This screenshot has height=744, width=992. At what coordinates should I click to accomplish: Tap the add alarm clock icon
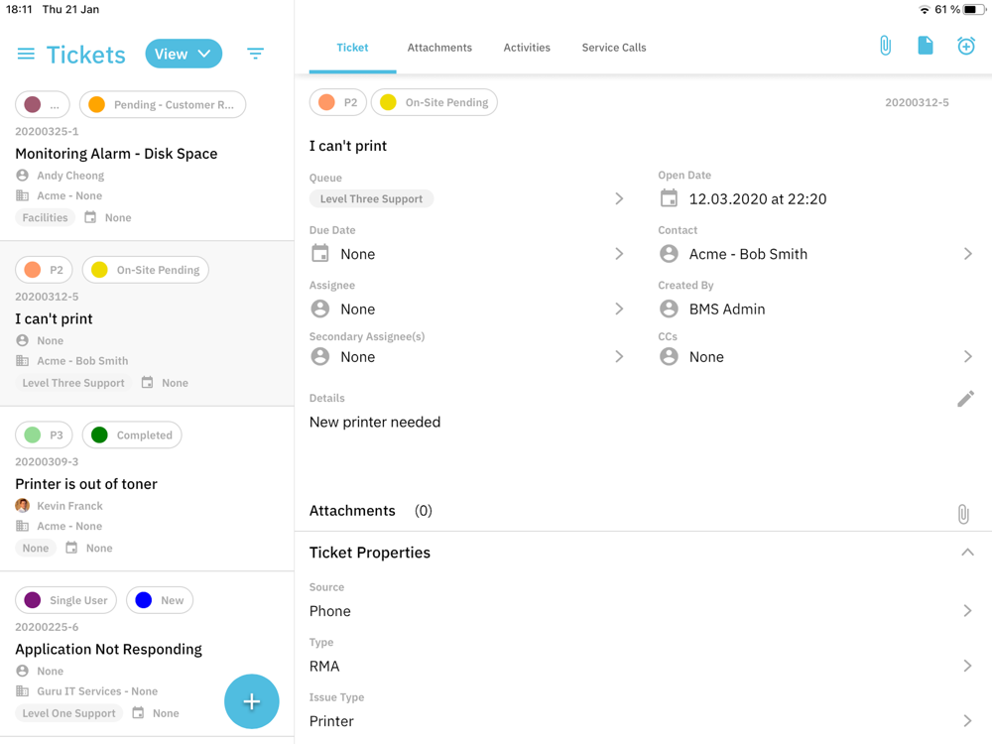(966, 46)
